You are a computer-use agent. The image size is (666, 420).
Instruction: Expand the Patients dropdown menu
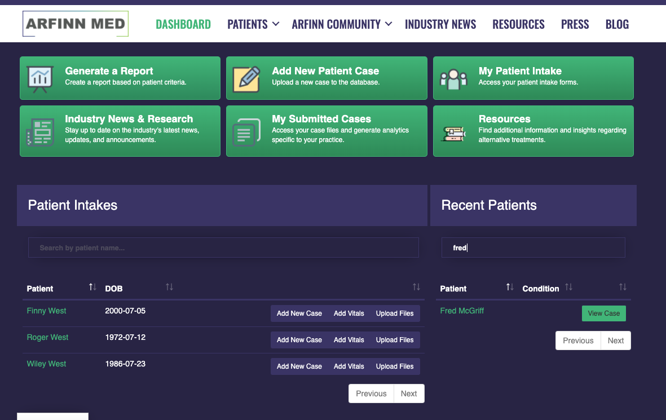(x=253, y=24)
